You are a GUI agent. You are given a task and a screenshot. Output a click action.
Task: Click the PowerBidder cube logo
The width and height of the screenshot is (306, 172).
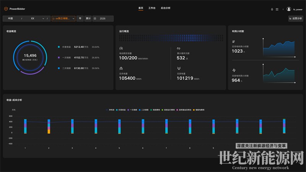(6, 9)
